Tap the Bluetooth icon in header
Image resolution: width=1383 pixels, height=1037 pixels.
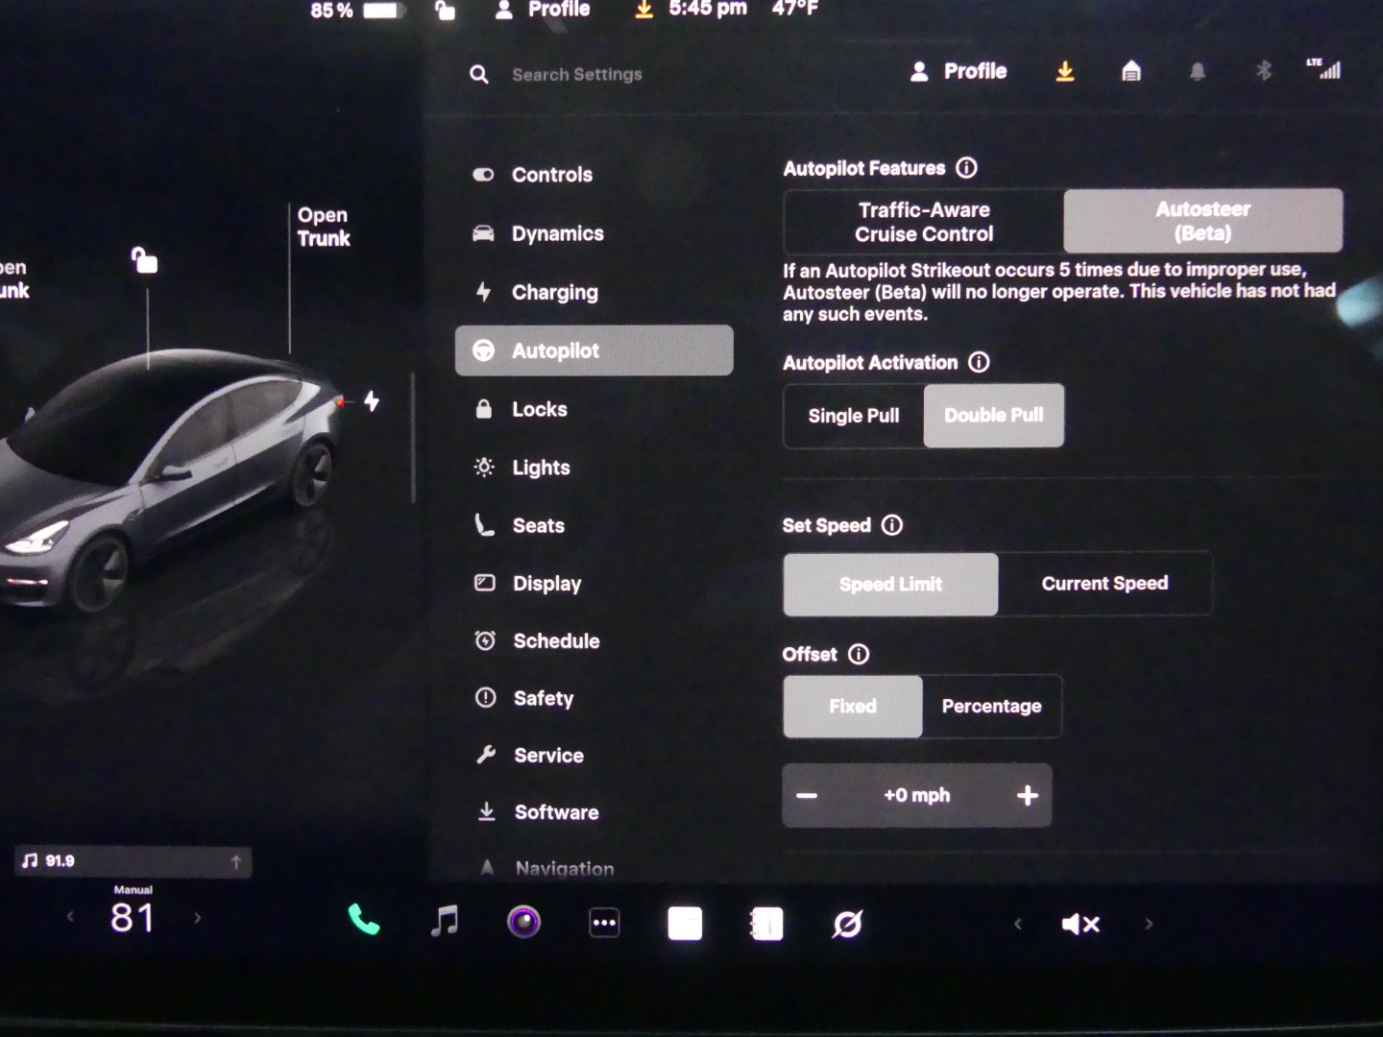coord(1263,71)
